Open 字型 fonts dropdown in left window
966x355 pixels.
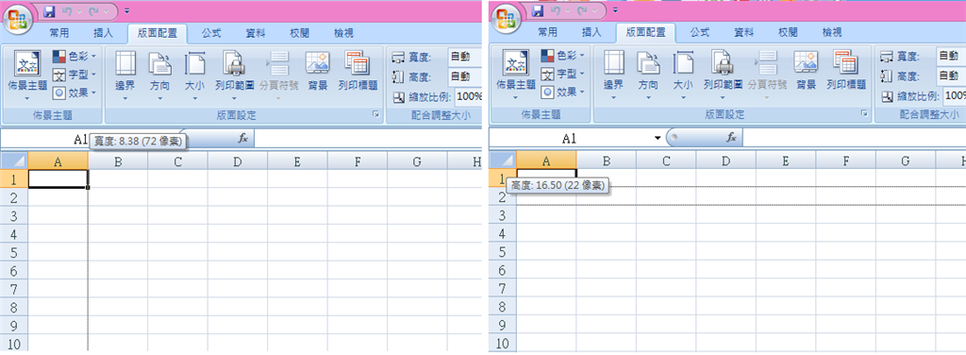tap(75, 75)
